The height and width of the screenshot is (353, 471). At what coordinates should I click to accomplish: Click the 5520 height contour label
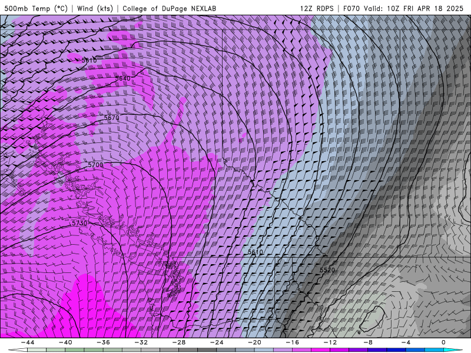[327, 270]
